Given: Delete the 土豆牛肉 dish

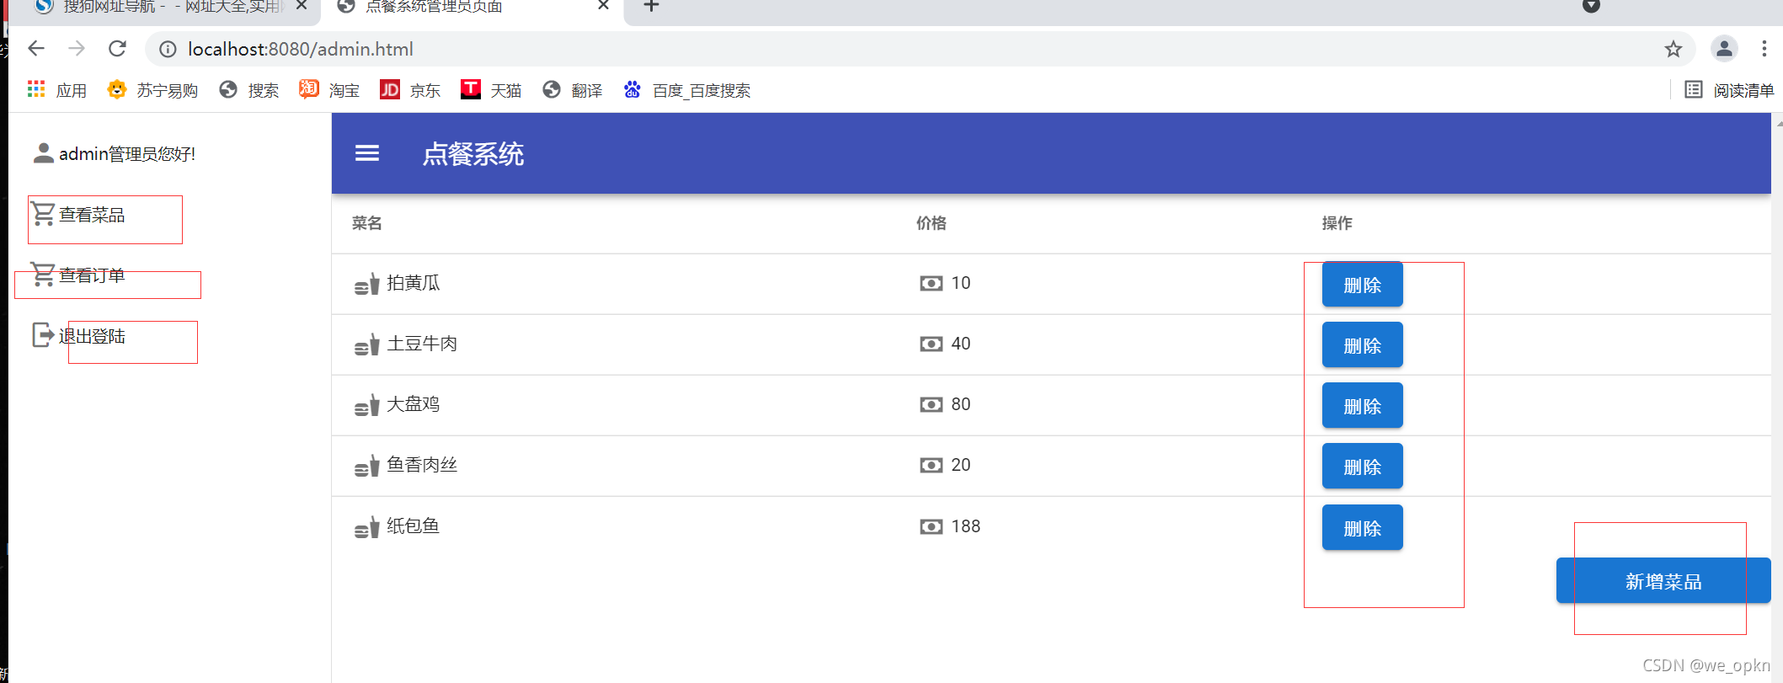Looking at the screenshot, I should (x=1362, y=345).
